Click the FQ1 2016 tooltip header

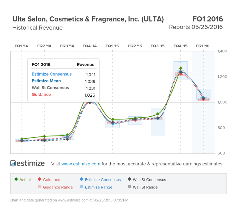click(x=41, y=65)
